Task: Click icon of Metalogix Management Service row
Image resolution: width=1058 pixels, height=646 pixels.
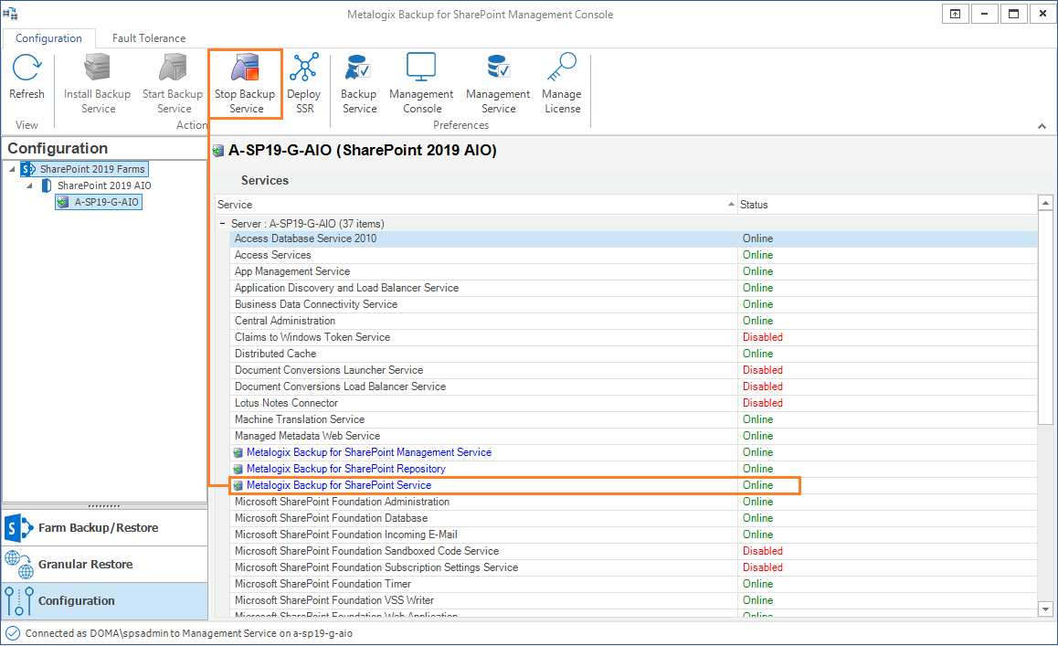Action: [x=238, y=453]
